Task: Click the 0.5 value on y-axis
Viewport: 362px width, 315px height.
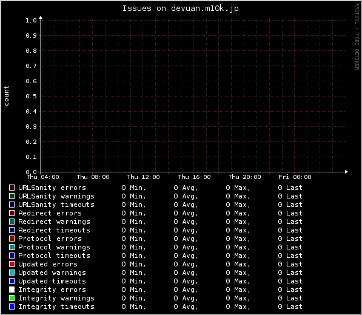Action: click(31, 96)
